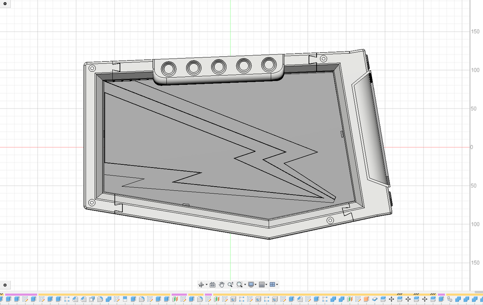Click an extrude feature icon in the timeline
The height and width of the screenshot is (305, 483).
[x=8, y=299]
